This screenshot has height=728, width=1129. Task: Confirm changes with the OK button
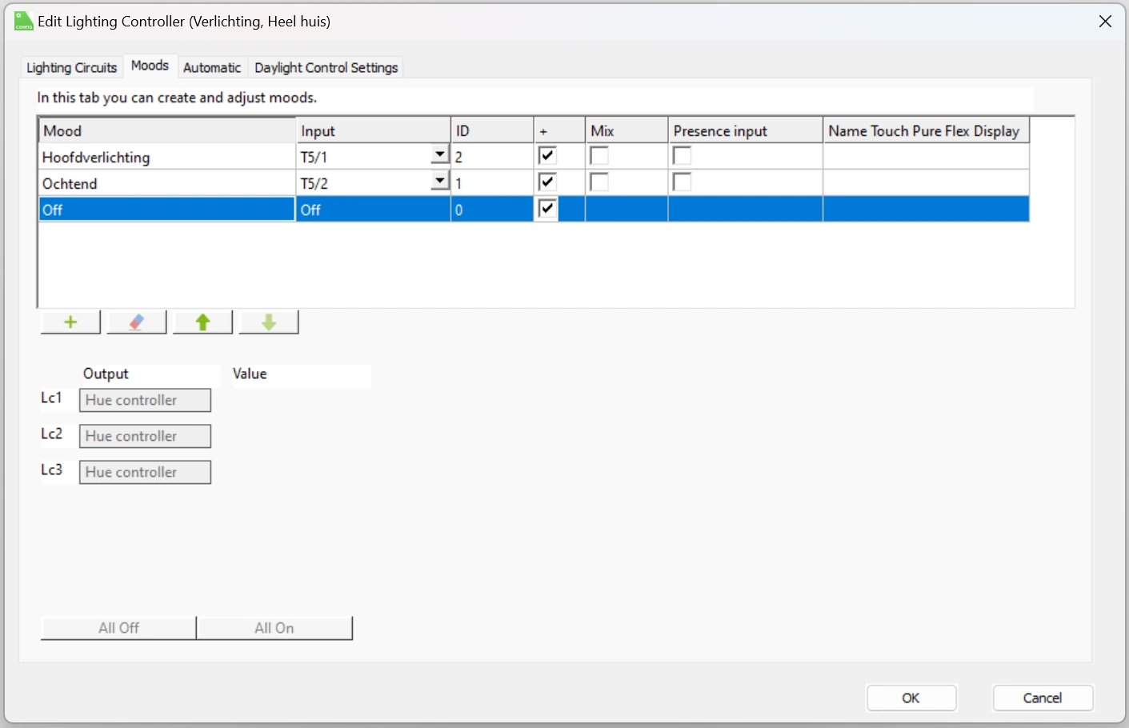911,698
